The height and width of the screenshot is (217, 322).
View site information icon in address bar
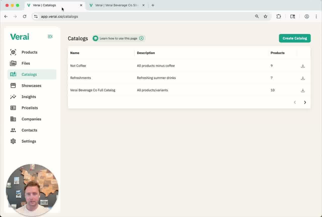36,17
